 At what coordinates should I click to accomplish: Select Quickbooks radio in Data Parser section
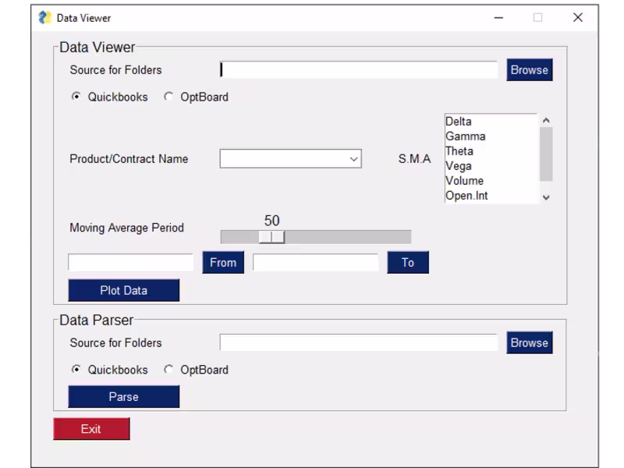76,370
